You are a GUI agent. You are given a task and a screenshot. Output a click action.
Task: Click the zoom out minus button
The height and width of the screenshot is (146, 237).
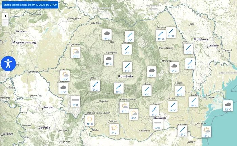(x=5, y=23)
